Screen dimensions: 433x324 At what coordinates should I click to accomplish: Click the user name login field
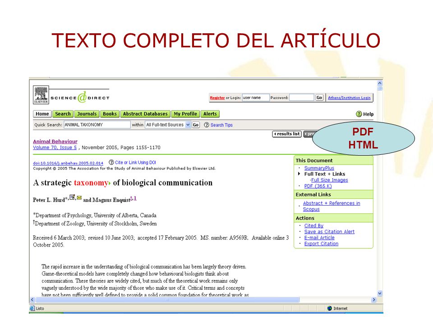coord(256,98)
